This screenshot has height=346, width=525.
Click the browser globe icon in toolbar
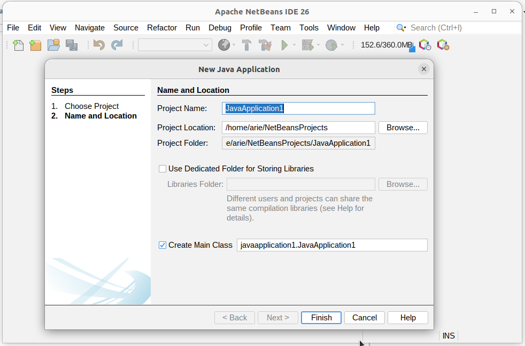(x=224, y=45)
